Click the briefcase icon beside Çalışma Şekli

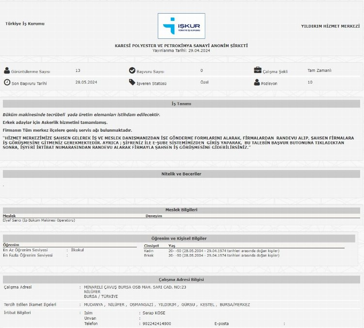point(258,70)
